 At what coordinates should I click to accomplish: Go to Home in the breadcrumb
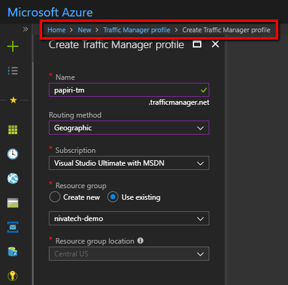click(57, 30)
